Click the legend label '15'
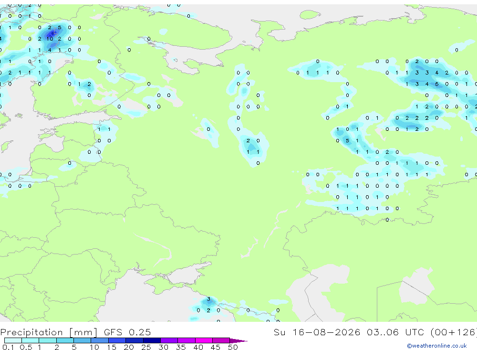477x350 pixels. pos(112,347)
